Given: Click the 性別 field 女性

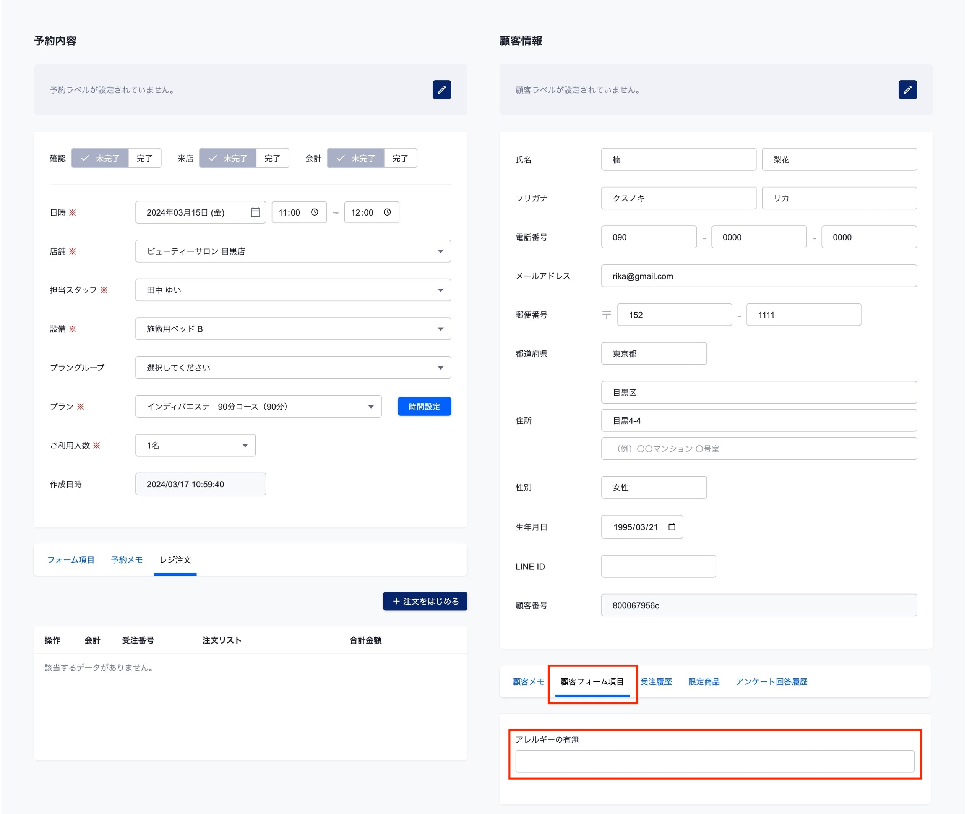Looking at the screenshot, I should click(x=654, y=487).
